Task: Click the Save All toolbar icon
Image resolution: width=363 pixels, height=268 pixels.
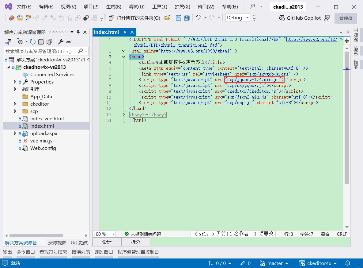Action: (x=187, y=18)
